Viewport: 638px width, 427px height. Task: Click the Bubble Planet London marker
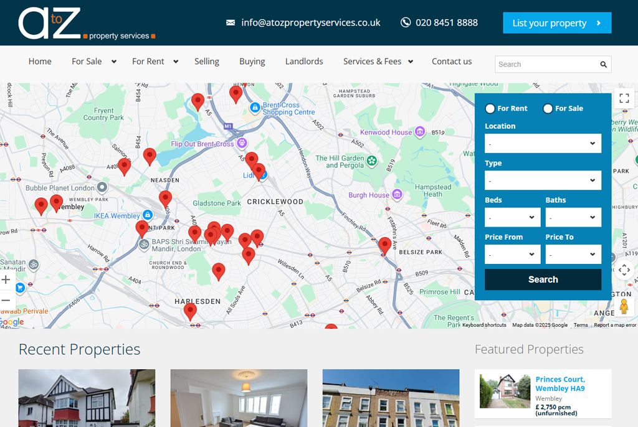[x=102, y=187]
